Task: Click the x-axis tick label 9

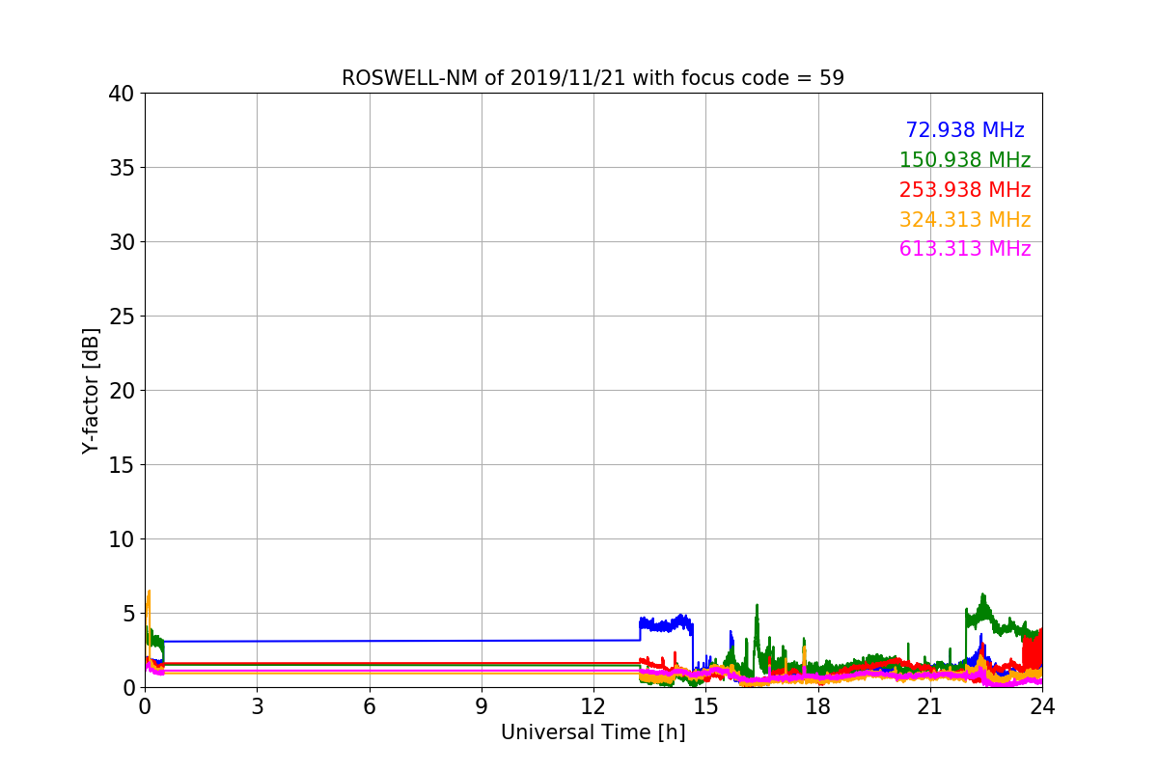Action: 482,705
